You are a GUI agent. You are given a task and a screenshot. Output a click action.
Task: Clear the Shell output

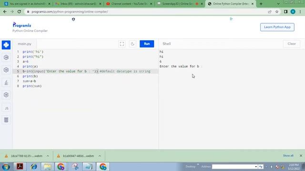tap(292, 44)
